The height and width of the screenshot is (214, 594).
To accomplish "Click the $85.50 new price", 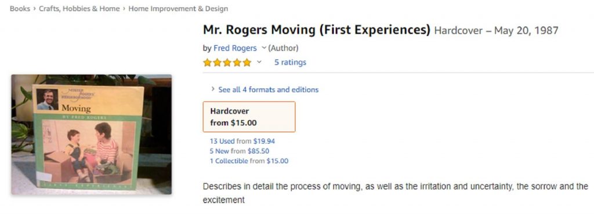I will click(x=258, y=151).
